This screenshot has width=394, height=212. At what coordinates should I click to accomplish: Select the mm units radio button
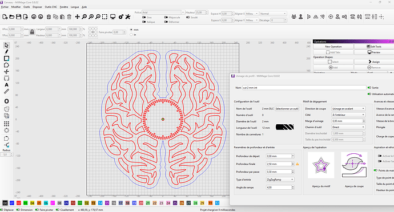pos(131,30)
